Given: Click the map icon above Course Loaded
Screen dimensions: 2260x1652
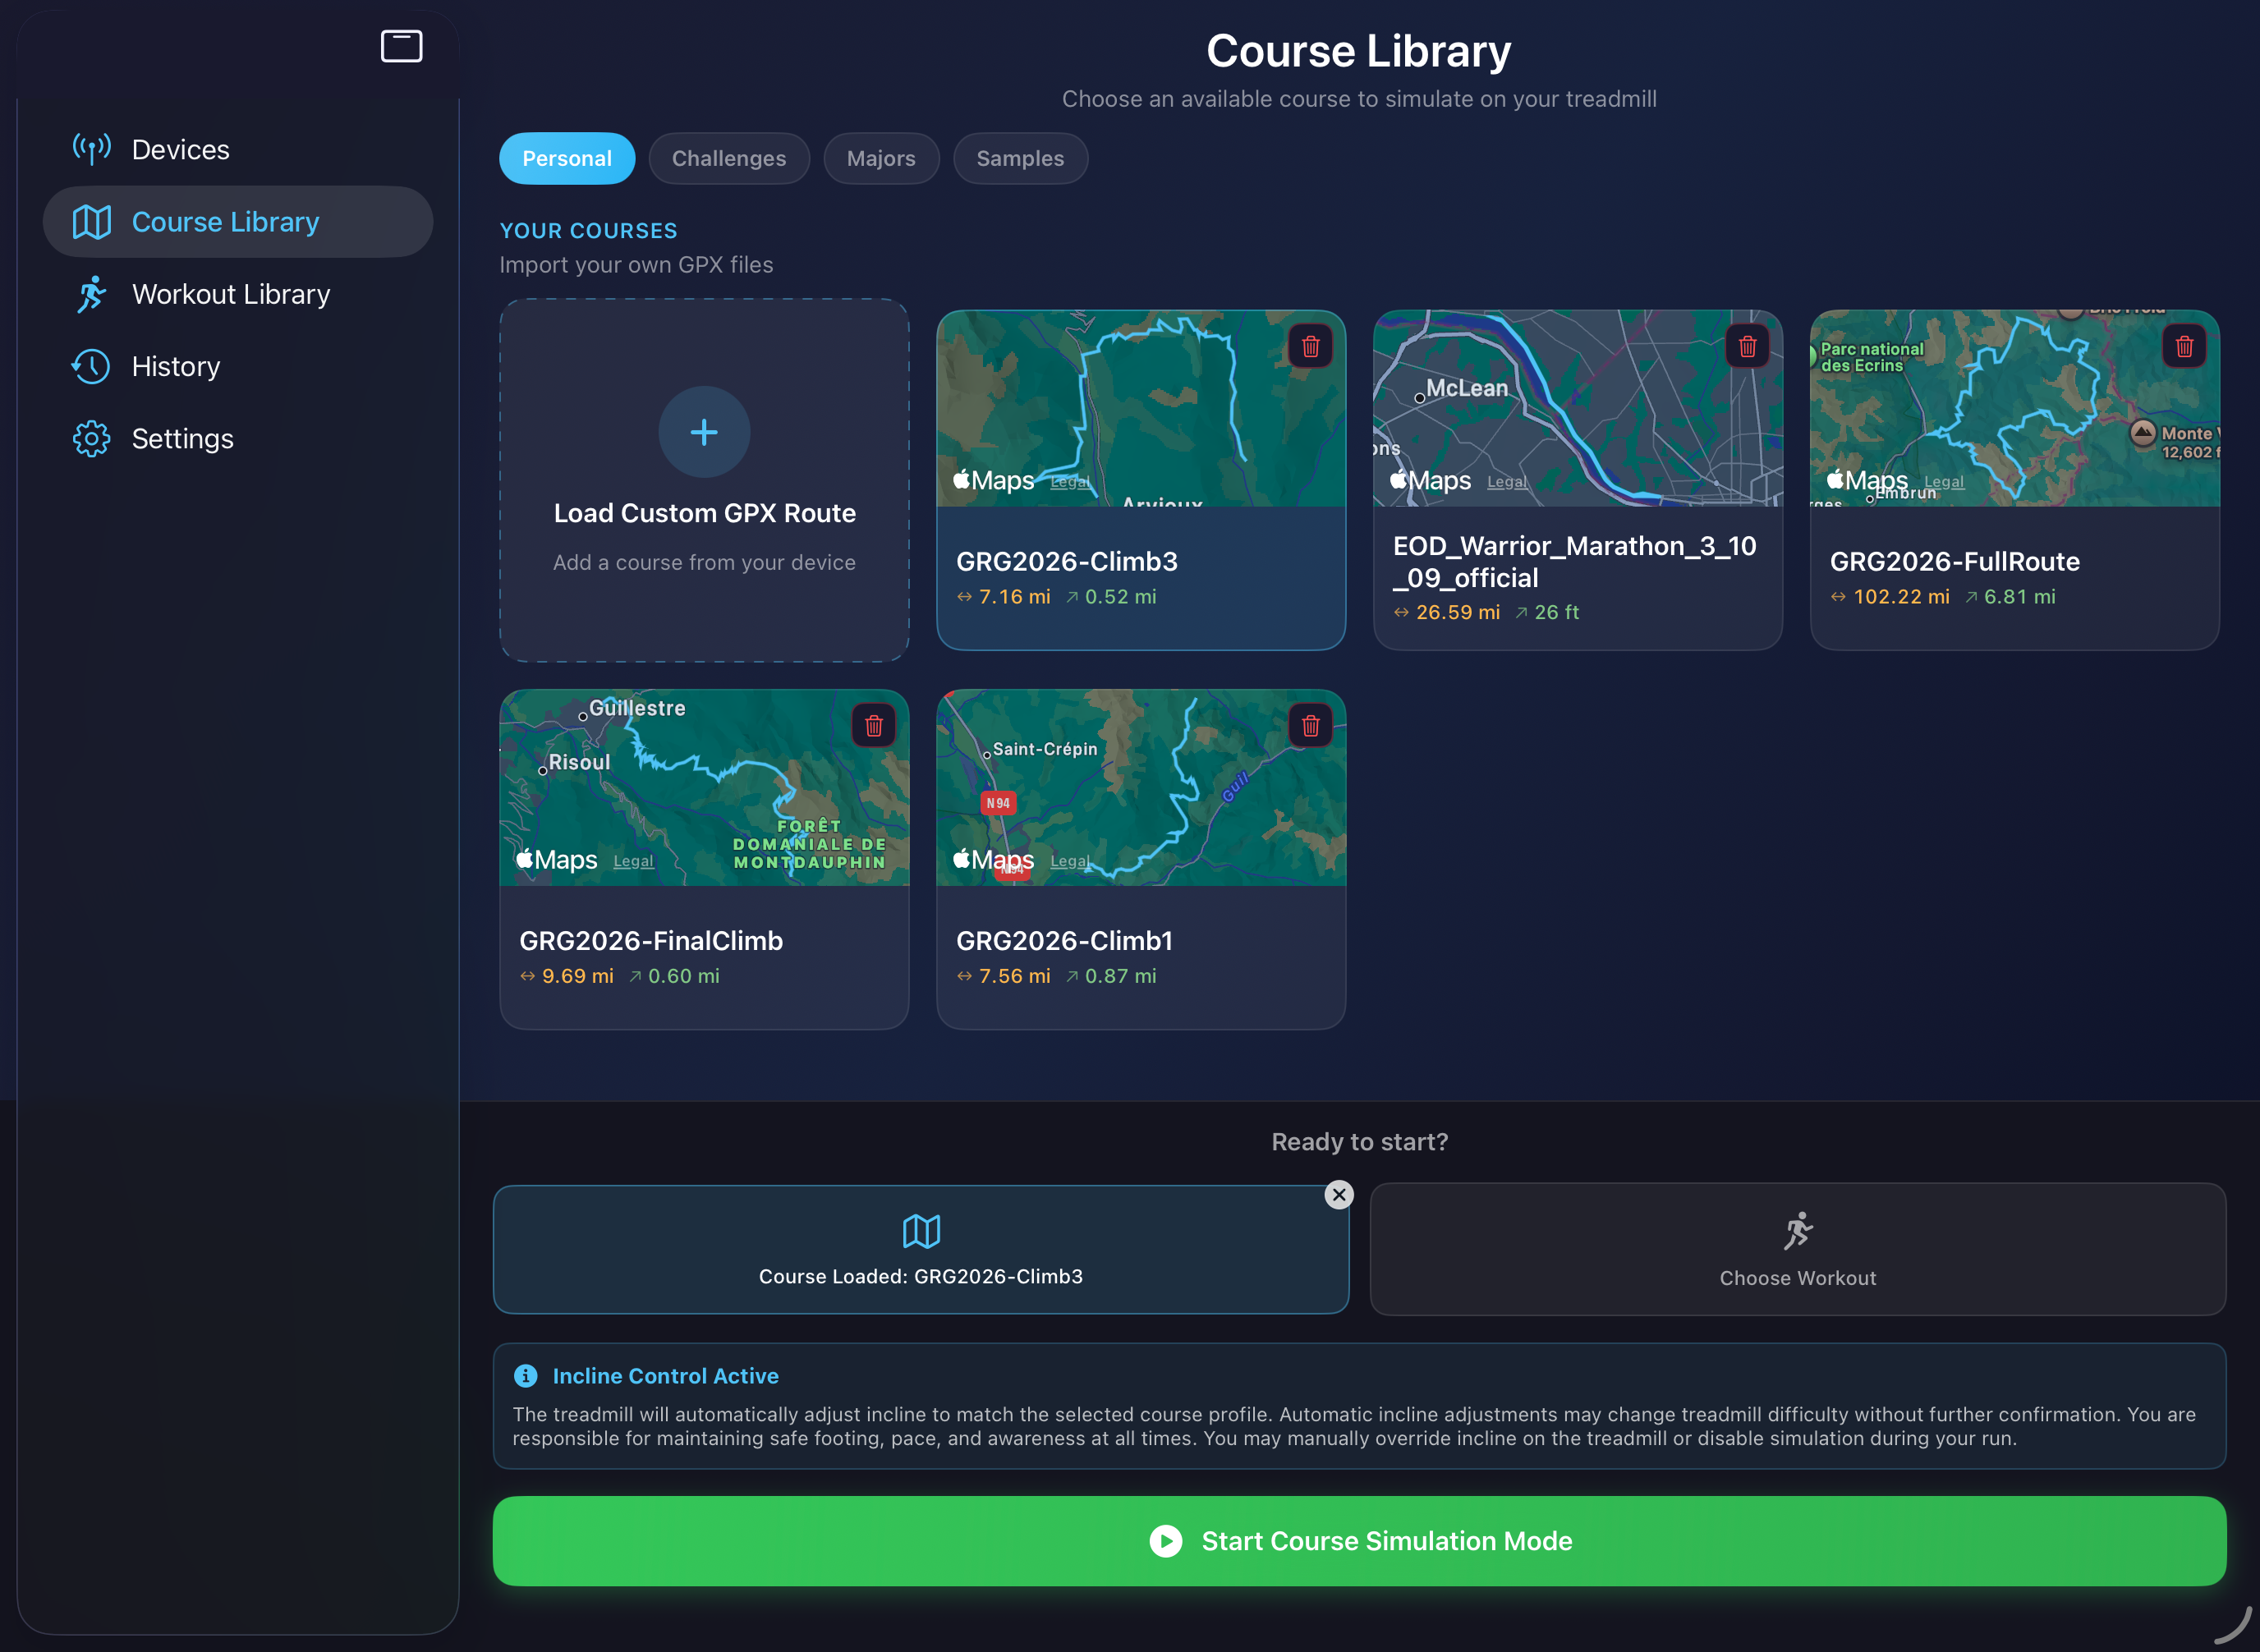Looking at the screenshot, I should click(921, 1231).
